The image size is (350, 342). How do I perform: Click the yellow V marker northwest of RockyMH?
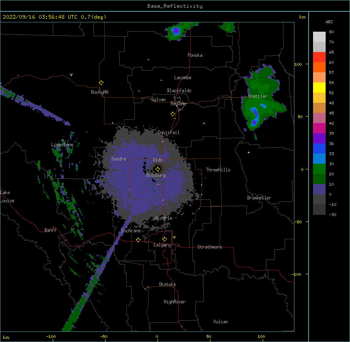(71, 75)
